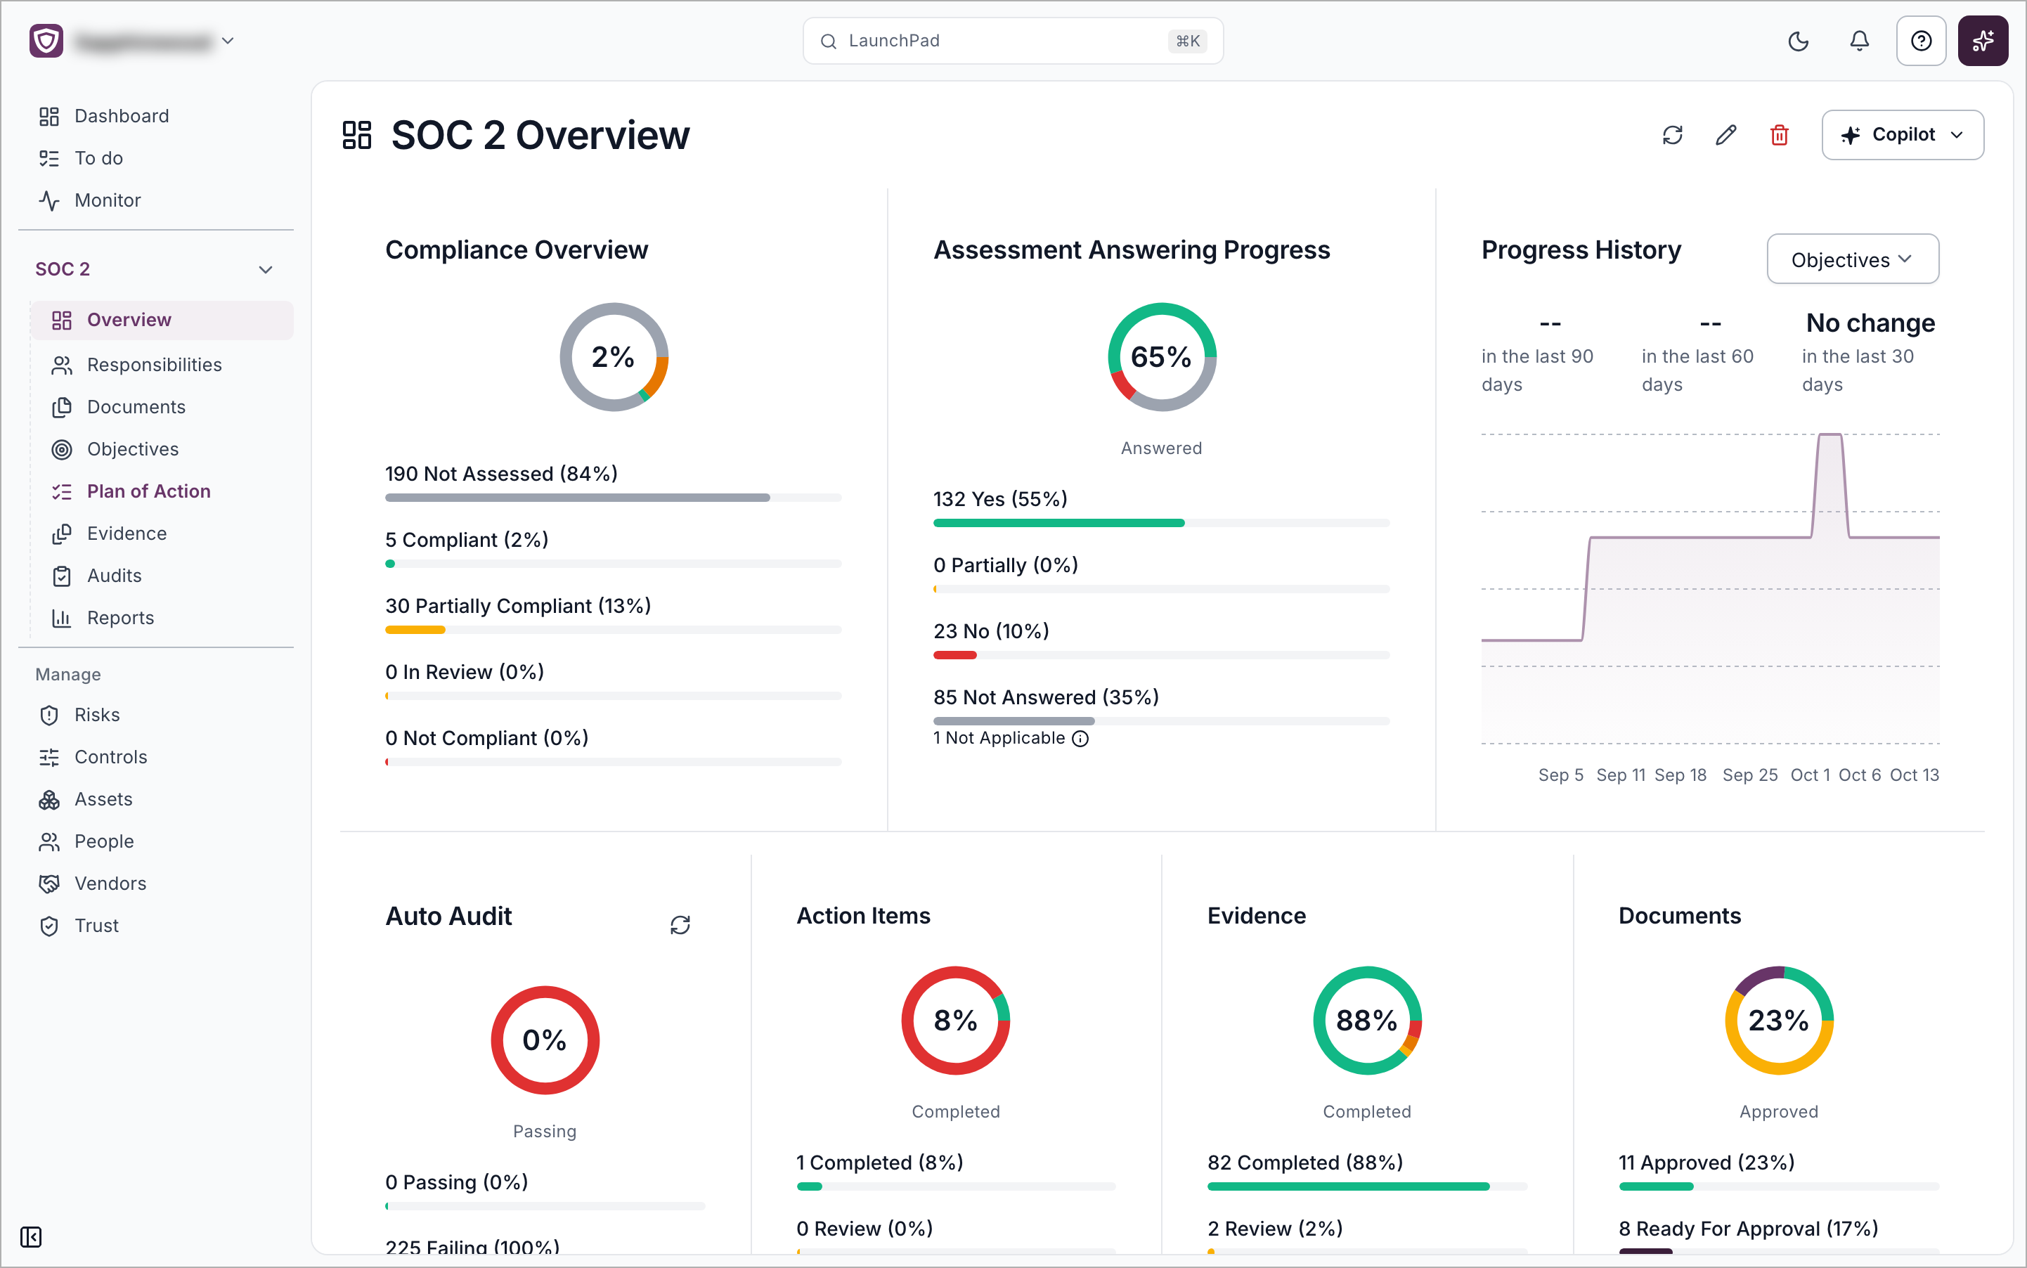2027x1268 pixels.
Task: Expand the organization name switcher chevron
Action: (x=227, y=40)
